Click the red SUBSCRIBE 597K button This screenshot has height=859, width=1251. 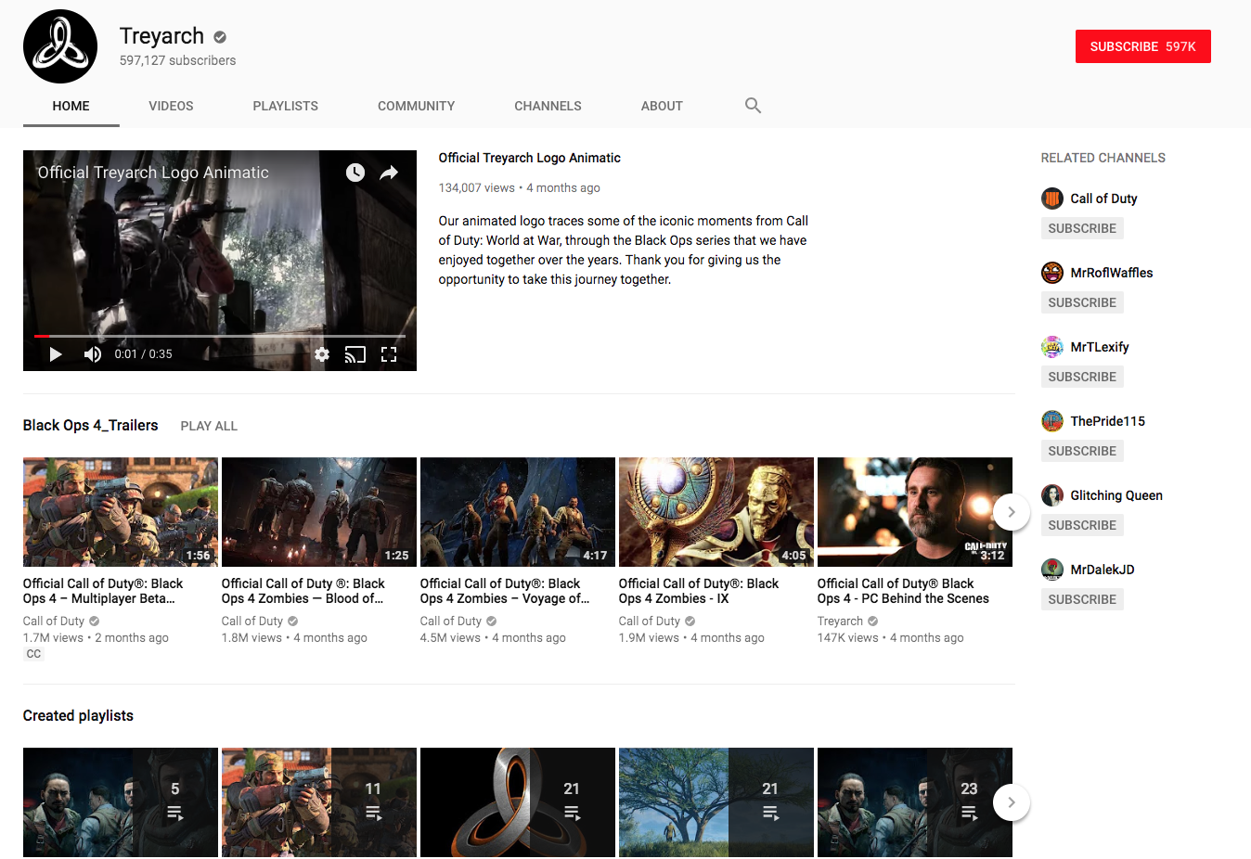click(1143, 46)
